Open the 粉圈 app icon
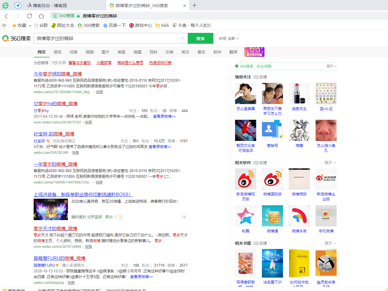 point(246,216)
